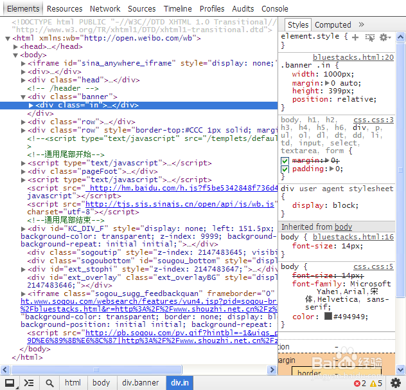
Task: Follow the hm.baidu.com script link
Action: click(x=182, y=188)
